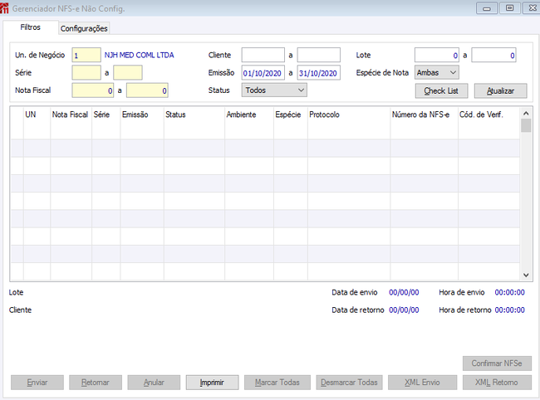This screenshot has width=540, height=400.
Task: Click the Marcar Todas button
Action: 277,383
